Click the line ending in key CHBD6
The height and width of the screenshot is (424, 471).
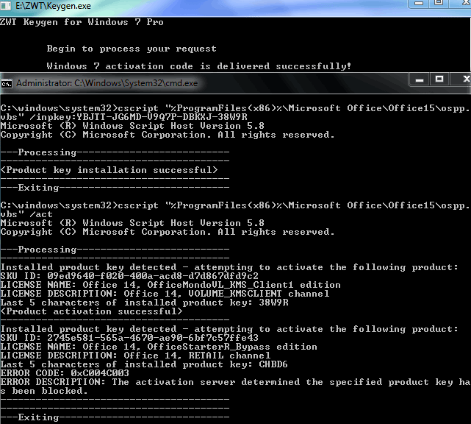[x=144, y=364]
